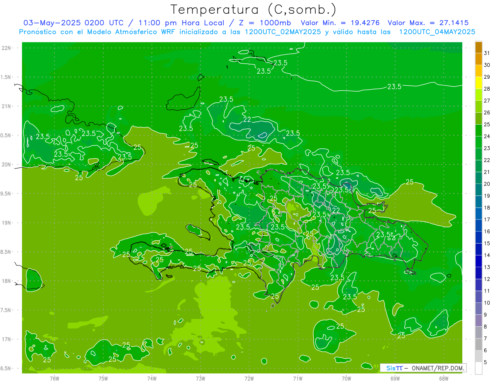This screenshot has height=384, width=498.
Task: Pick the color swatch between 30 and 31
Action: [x=478, y=59]
